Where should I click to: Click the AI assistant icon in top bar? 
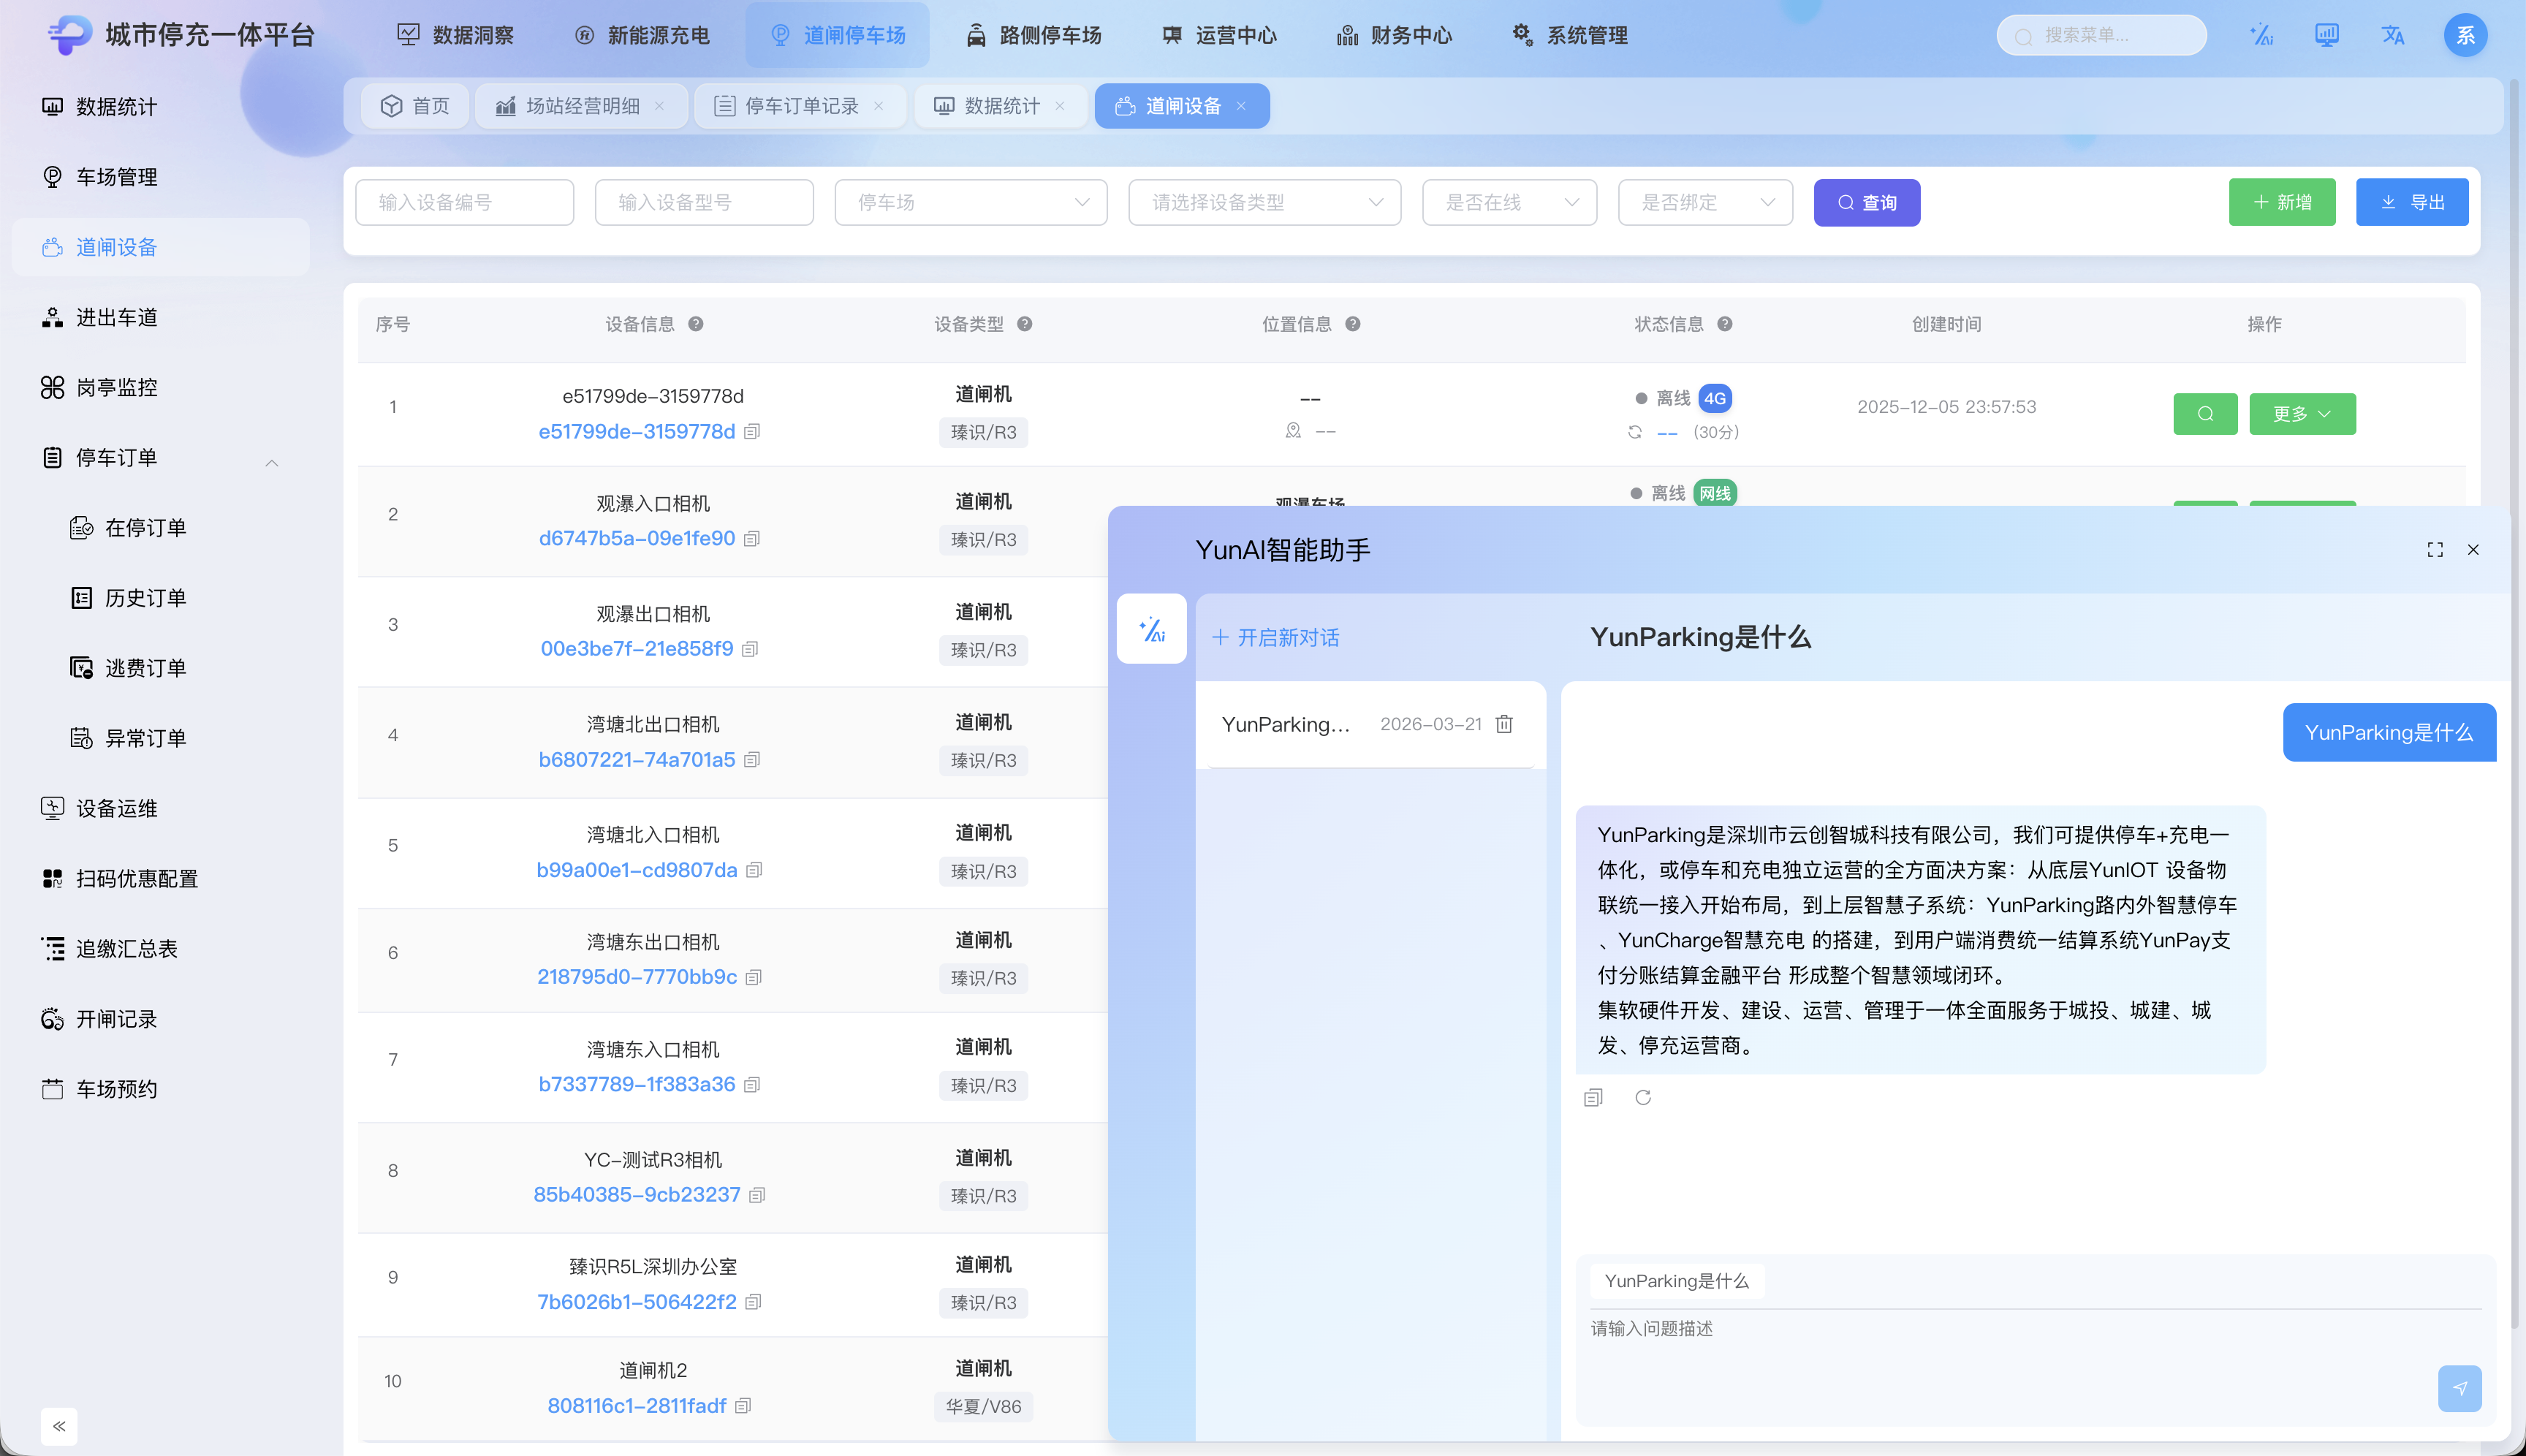(2261, 36)
